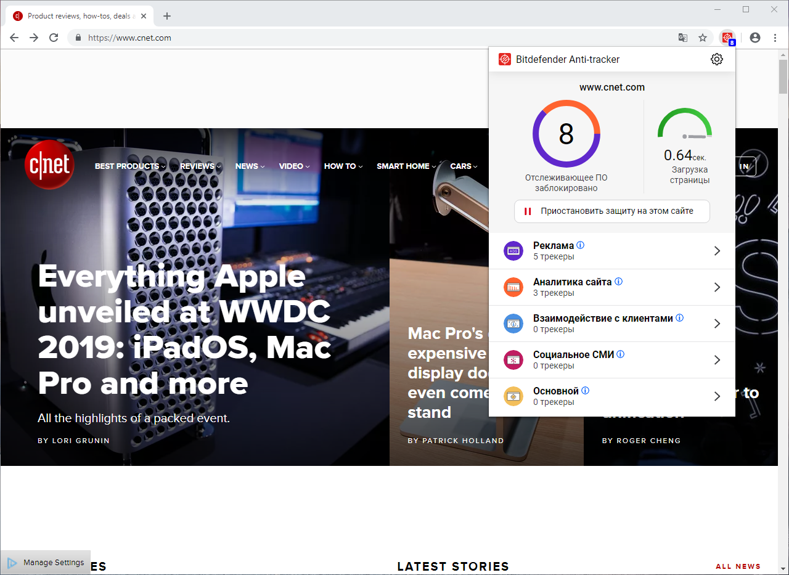
Task: Click the LATEST STORIES heading
Action: point(453,566)
